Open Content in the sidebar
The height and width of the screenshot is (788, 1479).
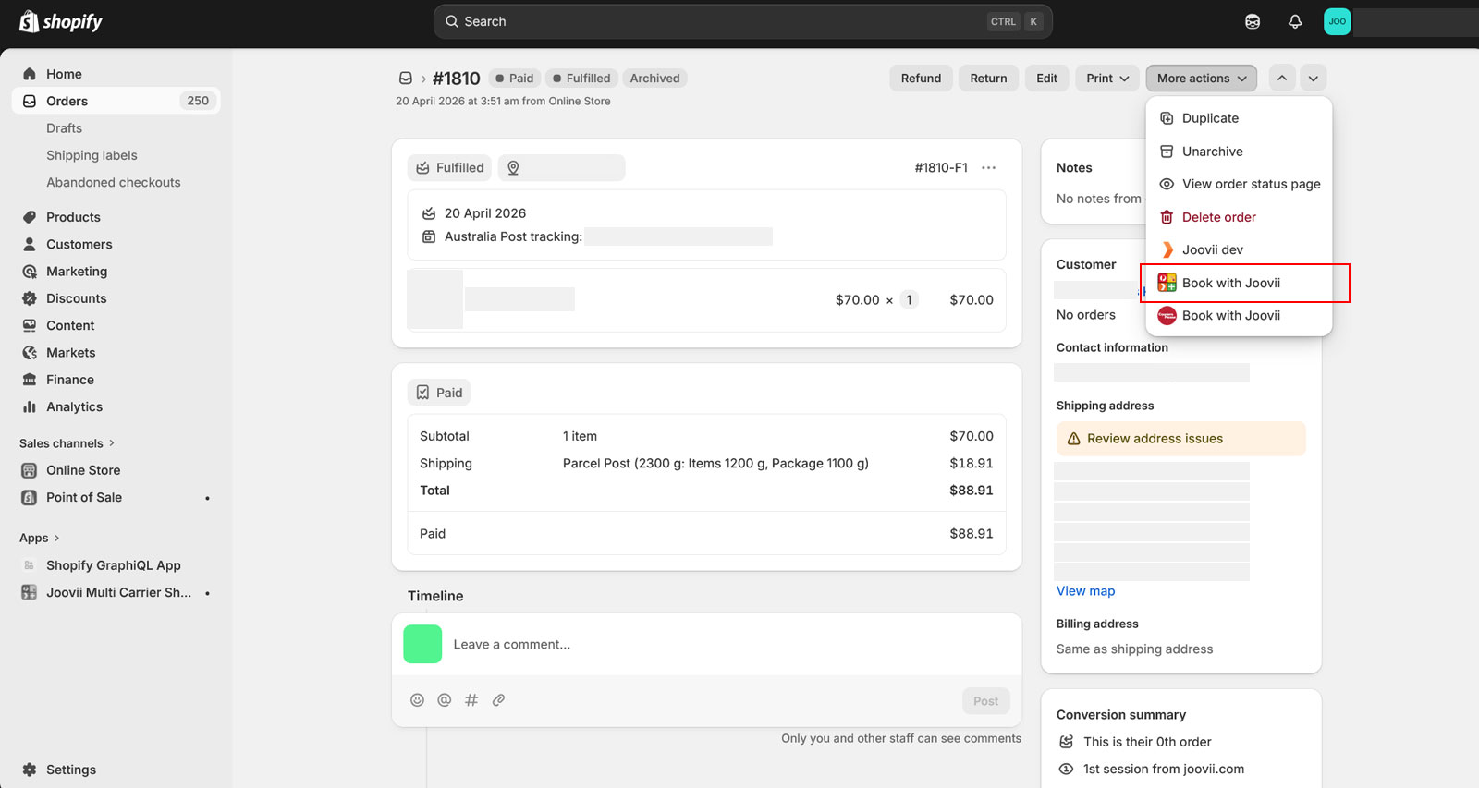116,325
